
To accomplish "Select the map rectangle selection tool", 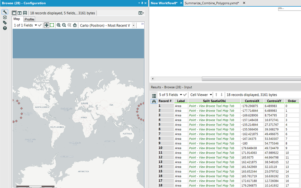I will (52, 25).
